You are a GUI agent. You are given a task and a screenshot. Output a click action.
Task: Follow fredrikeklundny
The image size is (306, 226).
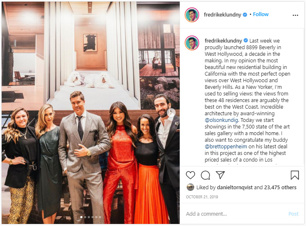click(261, 14)
